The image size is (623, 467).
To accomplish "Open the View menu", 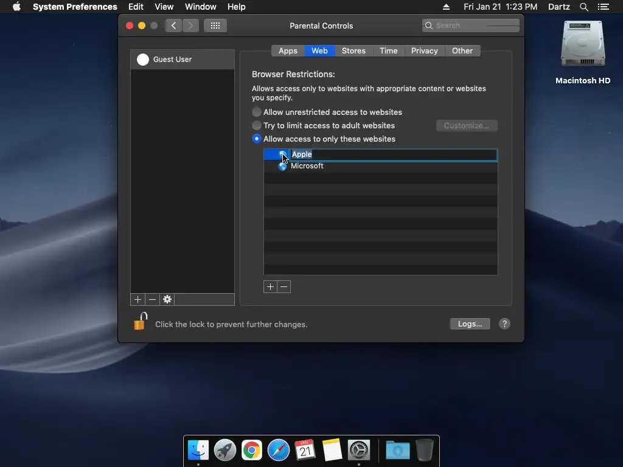I will click(164, 7).
